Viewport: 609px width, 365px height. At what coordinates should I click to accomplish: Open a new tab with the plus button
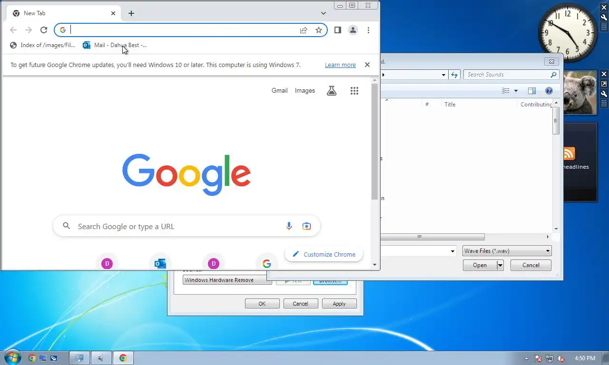click(131, 13)
